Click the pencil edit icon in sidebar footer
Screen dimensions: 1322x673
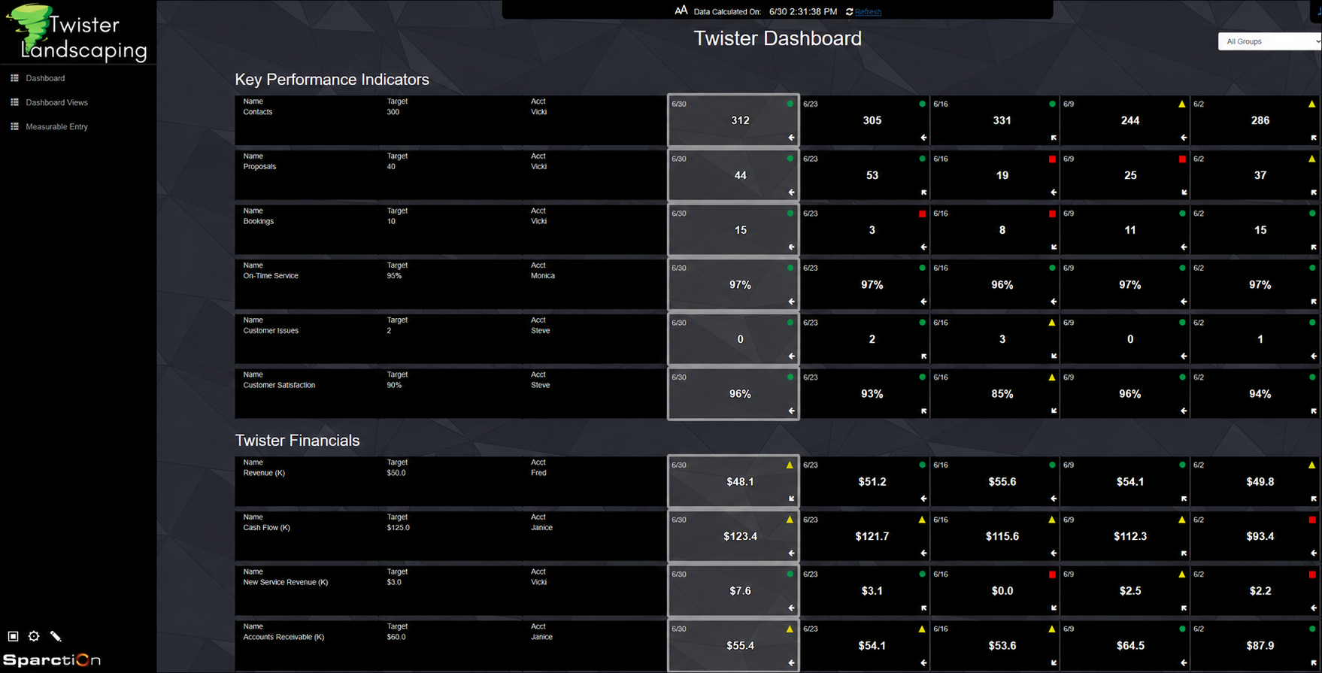[56, 636]
